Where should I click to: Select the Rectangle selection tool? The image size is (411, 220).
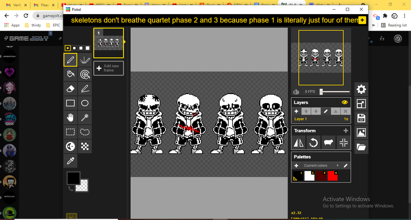pyautogui.click(x=70, y=132)
